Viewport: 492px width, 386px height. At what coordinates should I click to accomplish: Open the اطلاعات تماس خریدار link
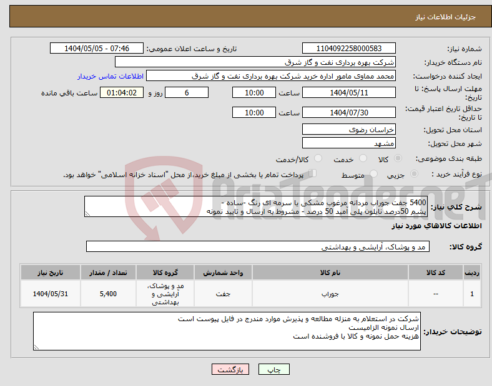(111, 77)
